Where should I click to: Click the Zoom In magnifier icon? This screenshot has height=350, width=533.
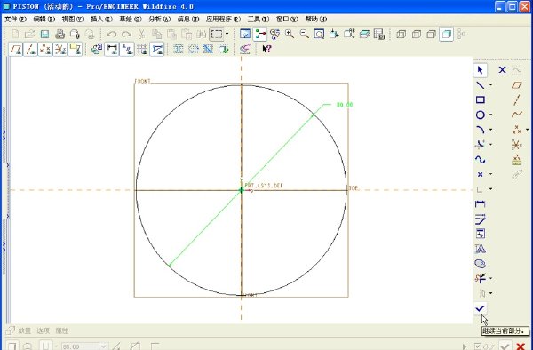pos(290,34)
